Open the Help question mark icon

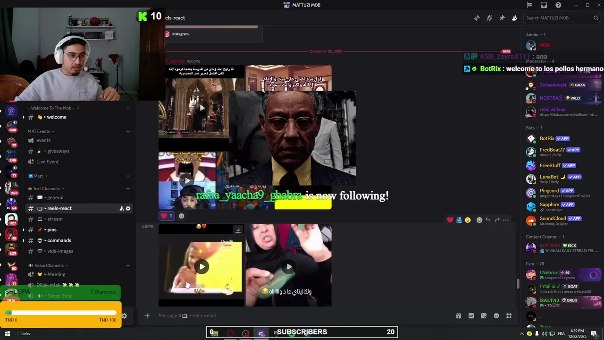pos(558,5)
